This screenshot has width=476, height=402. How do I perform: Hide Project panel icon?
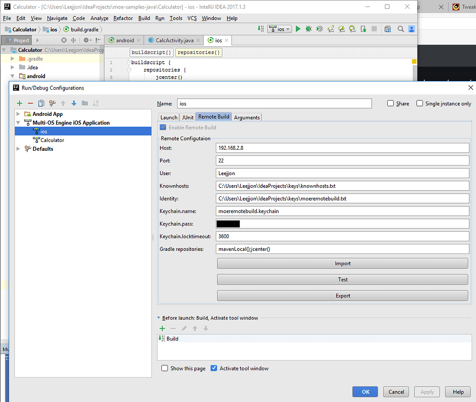98,40
